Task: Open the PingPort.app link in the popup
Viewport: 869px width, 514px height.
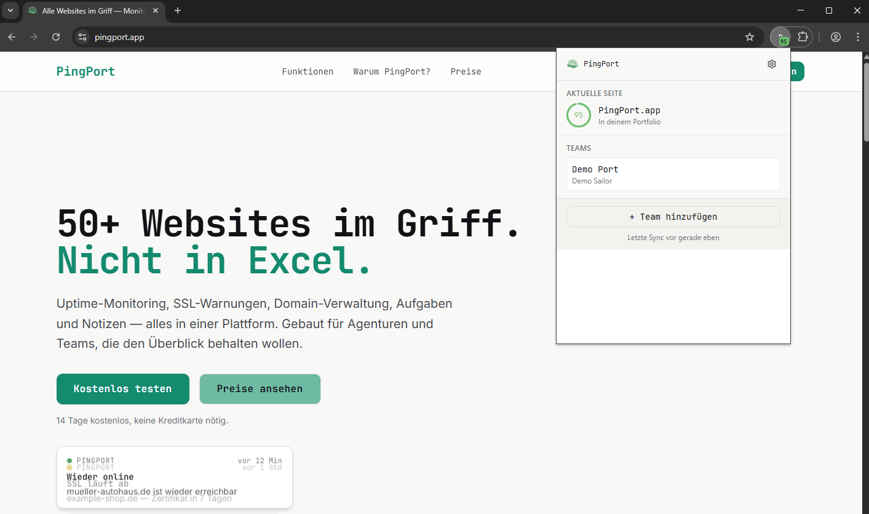Action: [629, 110]
